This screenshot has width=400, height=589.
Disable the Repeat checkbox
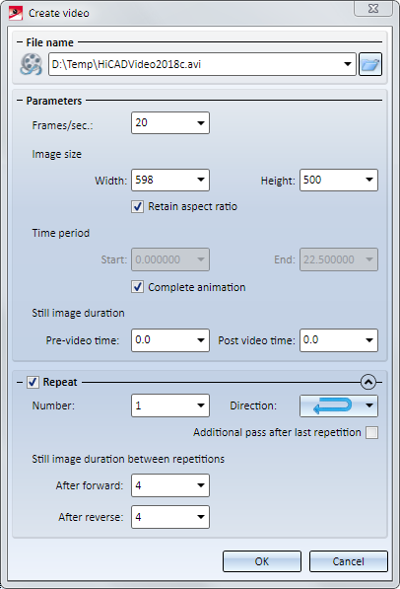[x=33, y=383]
